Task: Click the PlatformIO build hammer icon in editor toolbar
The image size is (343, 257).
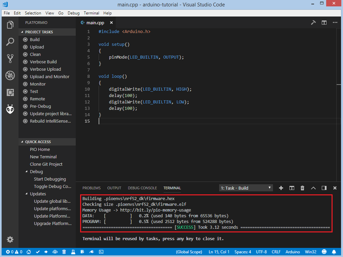Action: (x=313, y=23)
